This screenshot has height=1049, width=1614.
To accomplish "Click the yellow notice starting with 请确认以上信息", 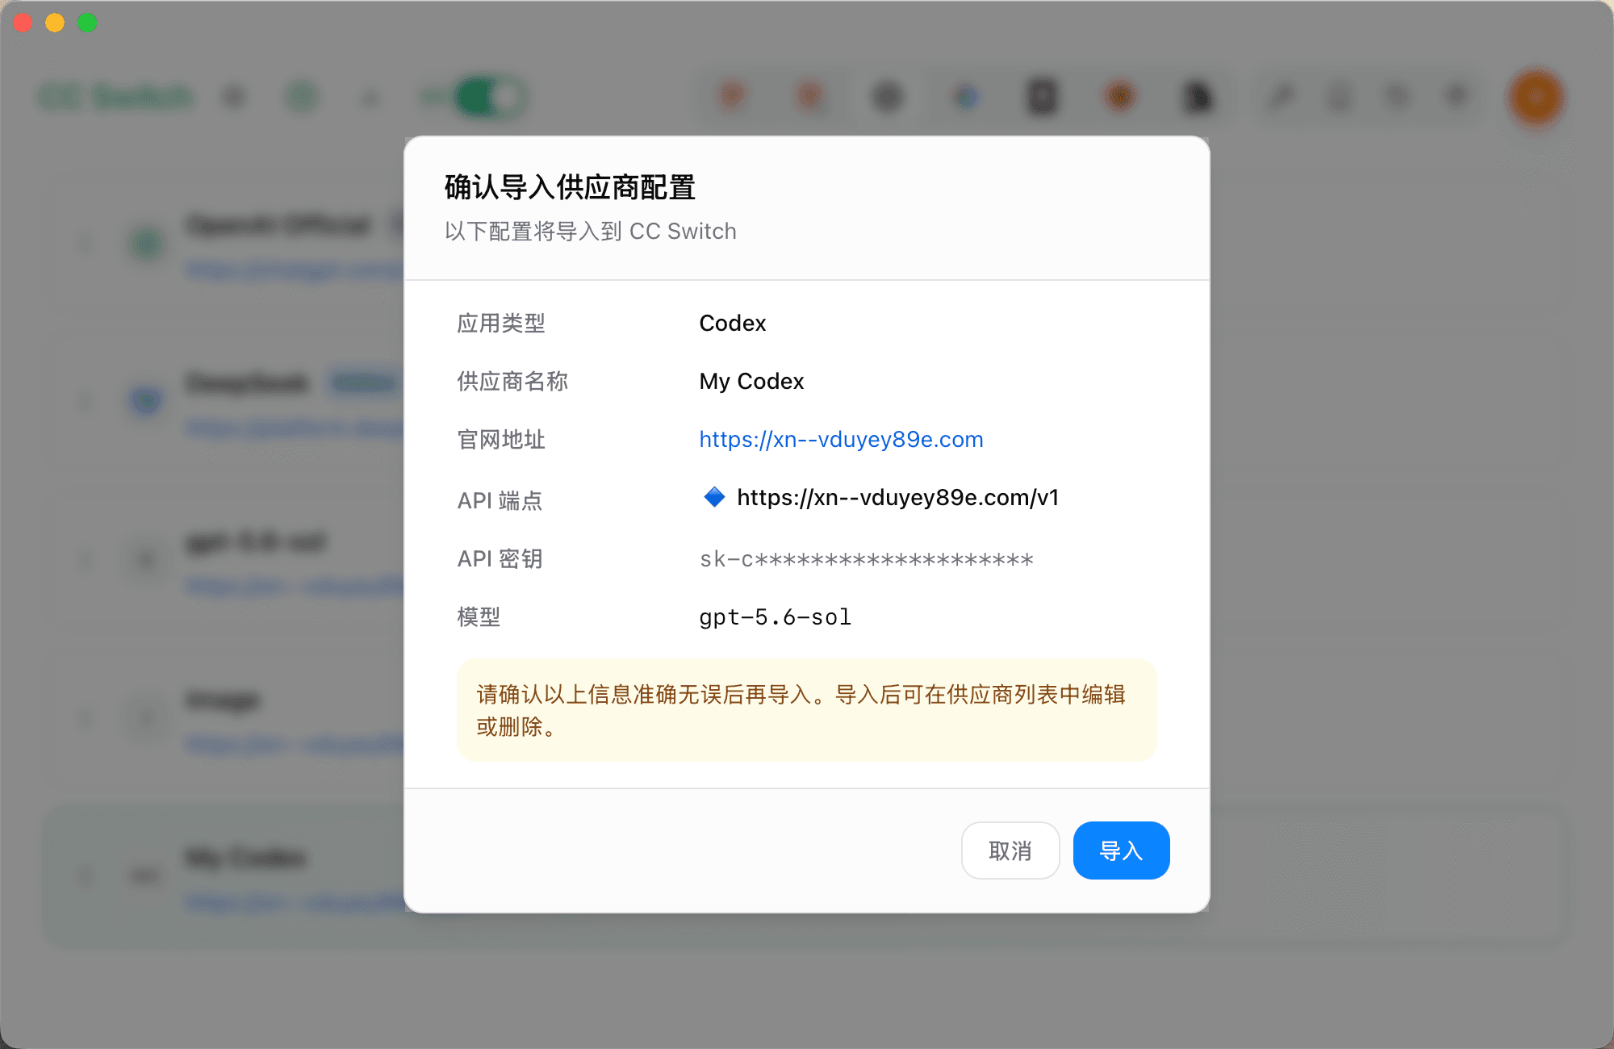I will (x=807, y=710).
